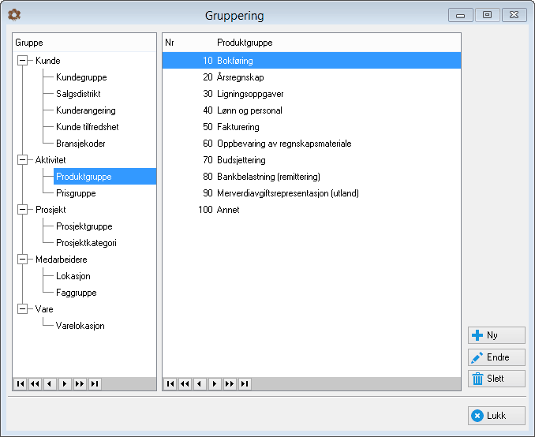Click the Nr column header
This screenshot has height=437, width=535.
(189, 43)
